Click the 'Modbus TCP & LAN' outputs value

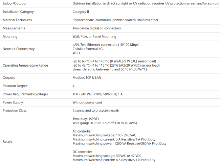[x=87, y=78]
